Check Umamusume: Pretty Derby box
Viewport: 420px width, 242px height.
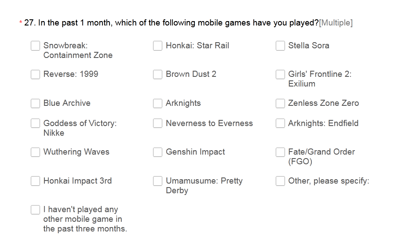click(x=158, y=181)
